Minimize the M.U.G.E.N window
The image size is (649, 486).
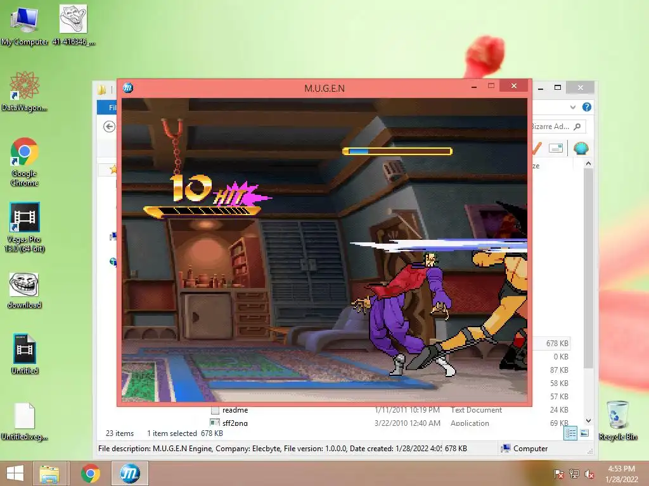point(474,87)
